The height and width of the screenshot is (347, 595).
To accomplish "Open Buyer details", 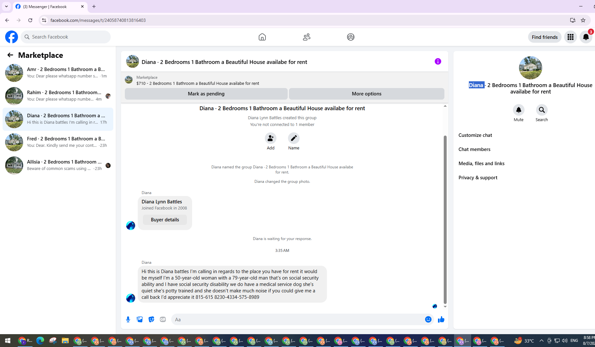I will tap(165, 220).
